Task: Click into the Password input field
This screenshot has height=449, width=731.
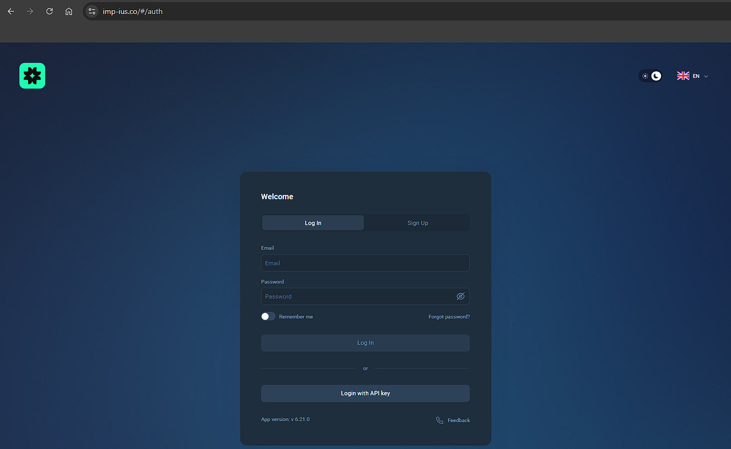Action: (x=358, y=296)
